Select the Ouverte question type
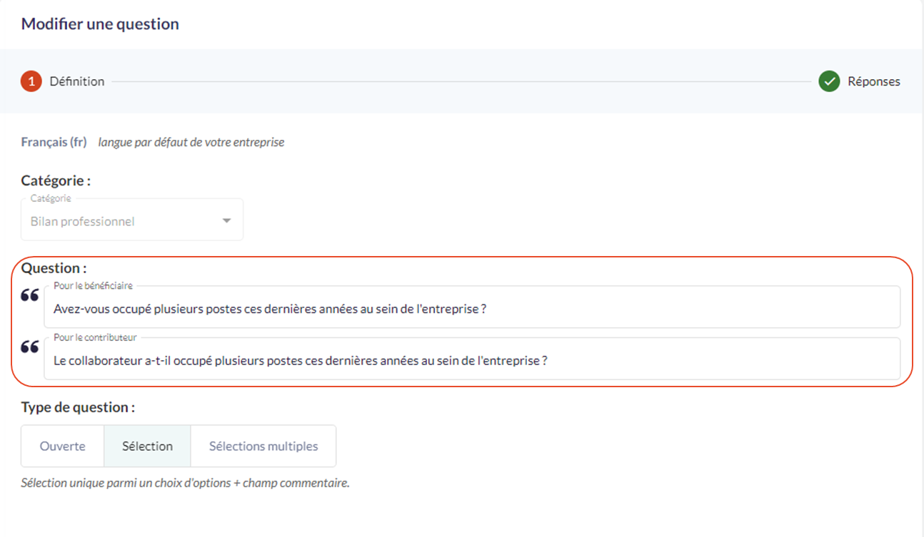 point(62,446)
